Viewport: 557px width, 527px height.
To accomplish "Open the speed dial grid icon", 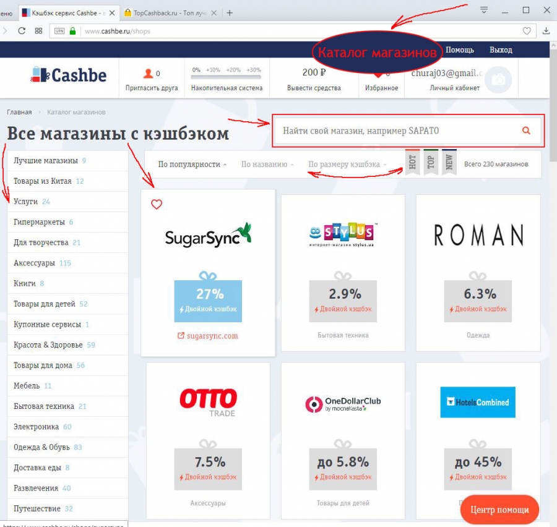I will click(38, 31).
